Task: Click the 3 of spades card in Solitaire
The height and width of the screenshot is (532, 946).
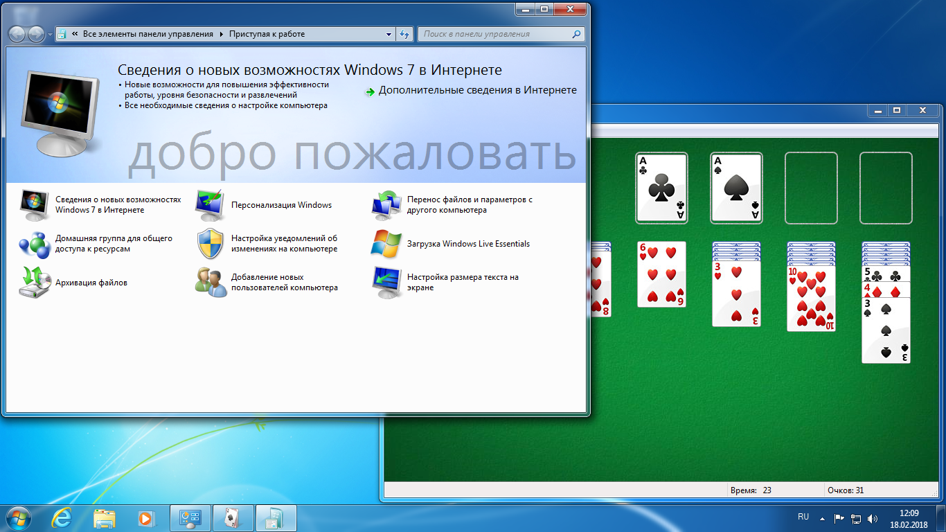Action: coord(886,330)
